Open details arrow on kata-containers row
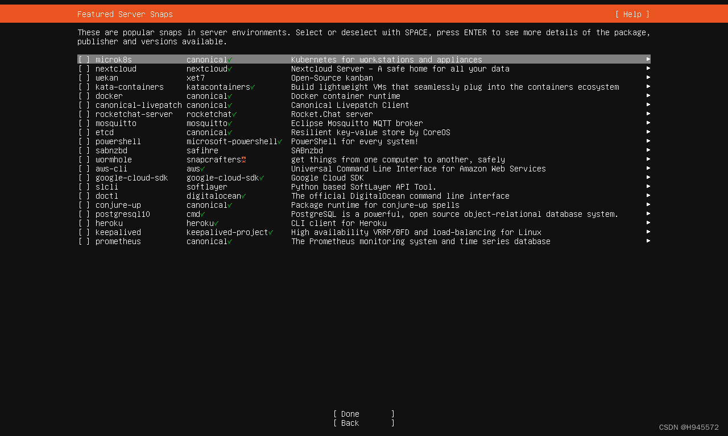Screen dimensions: 728x436 648,86
